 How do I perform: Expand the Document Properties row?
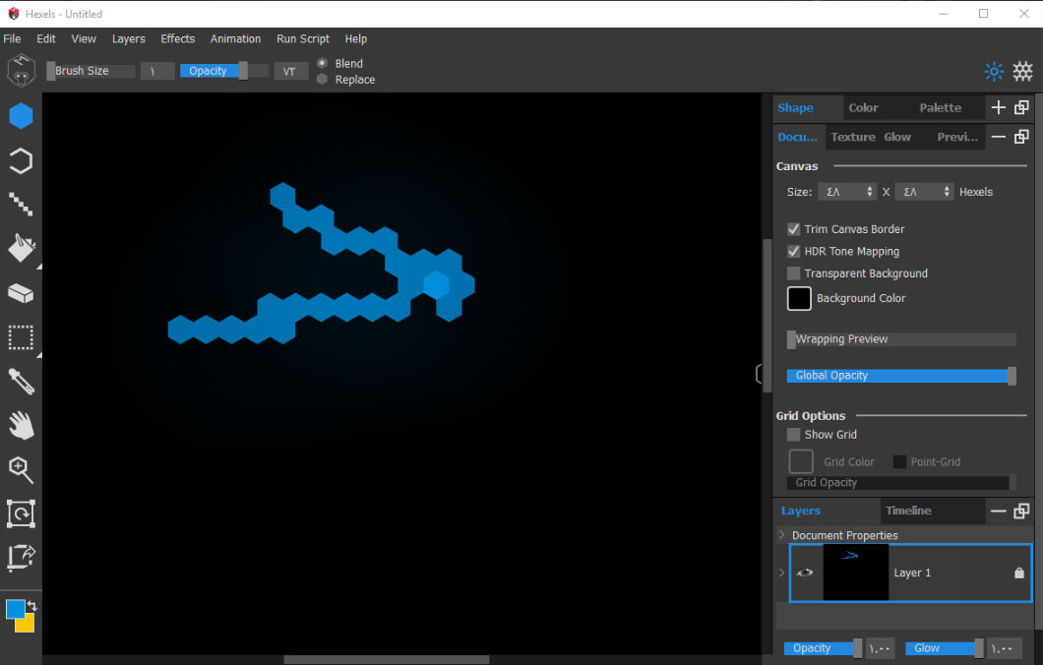coord(782,535)
